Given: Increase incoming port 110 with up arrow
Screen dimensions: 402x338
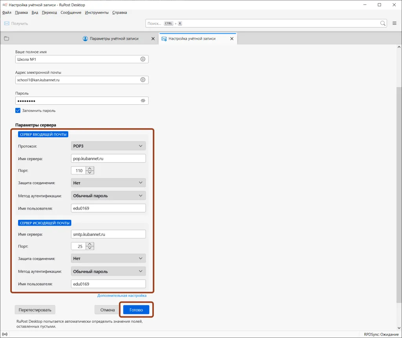Looking at the screenshot, I should point(90,169).
